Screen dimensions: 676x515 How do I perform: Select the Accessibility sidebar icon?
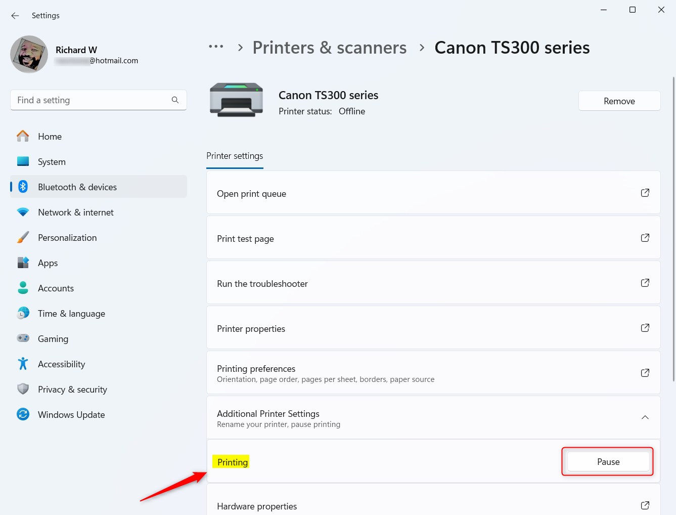(x=23, y=364)
